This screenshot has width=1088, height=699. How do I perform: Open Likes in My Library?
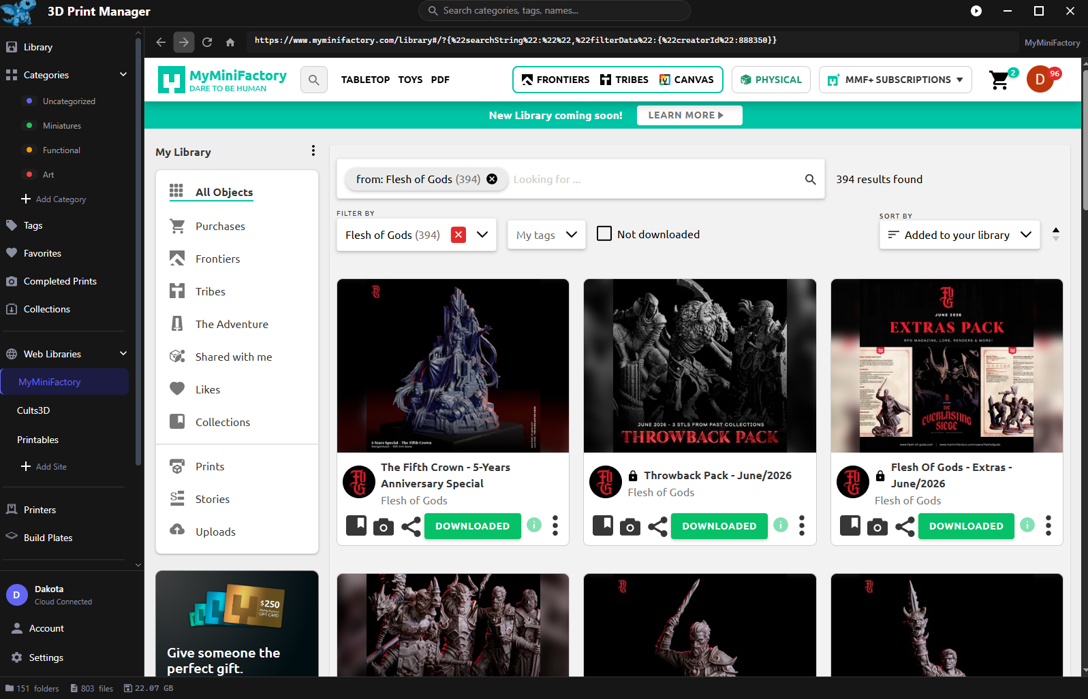click(208, 389)
